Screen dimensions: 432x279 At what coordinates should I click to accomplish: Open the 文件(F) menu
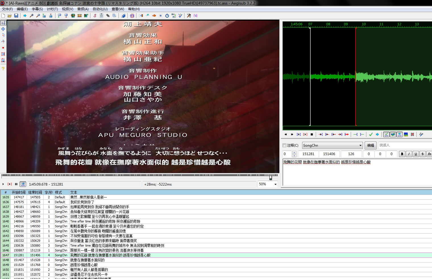point(7,9)
